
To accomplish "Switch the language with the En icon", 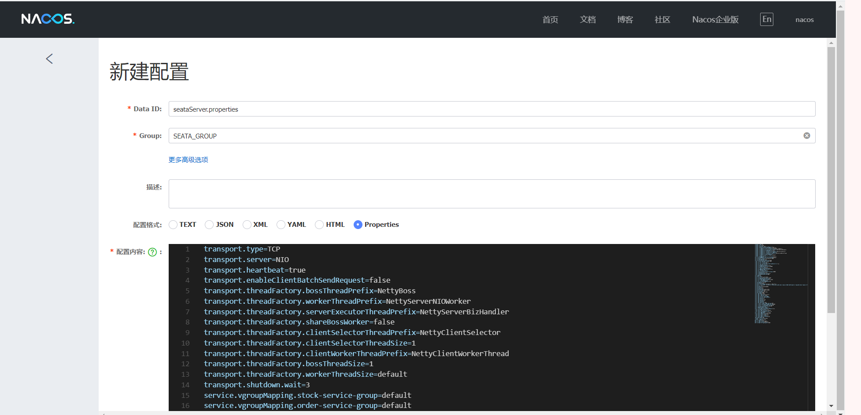I will 766,19.
